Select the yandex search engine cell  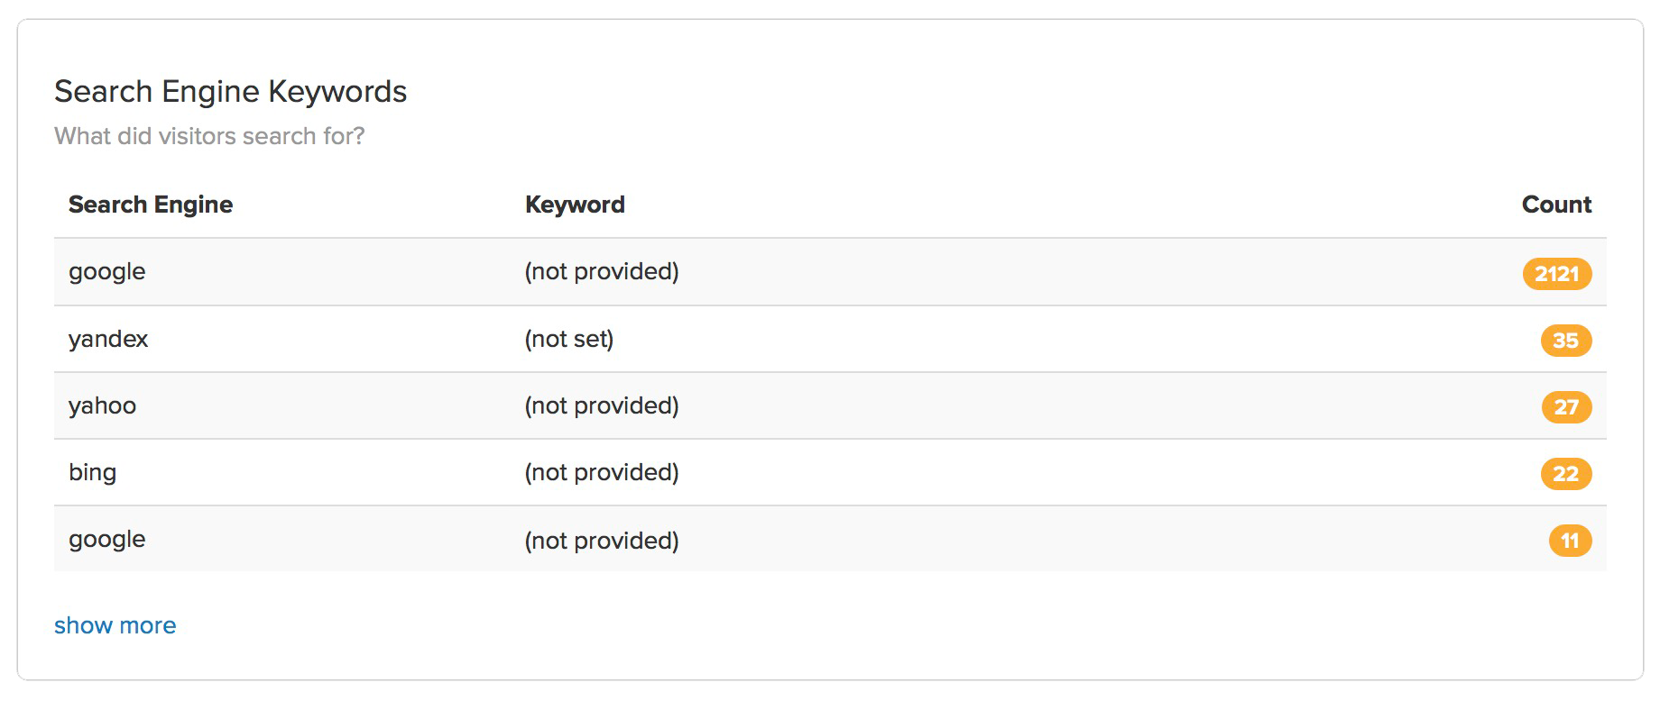coord(108,339)
